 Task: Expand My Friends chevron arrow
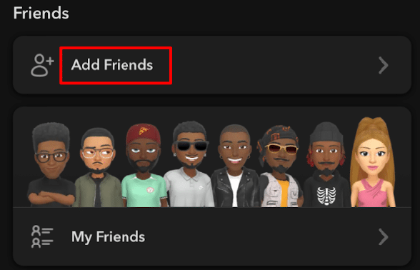point(384,236)
